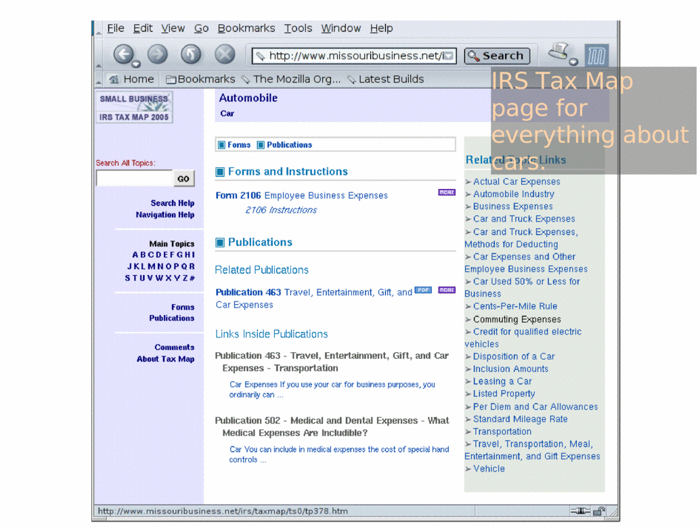Click the online/offline status bar icon
This screenshot has width=700, height=527.
580,511
